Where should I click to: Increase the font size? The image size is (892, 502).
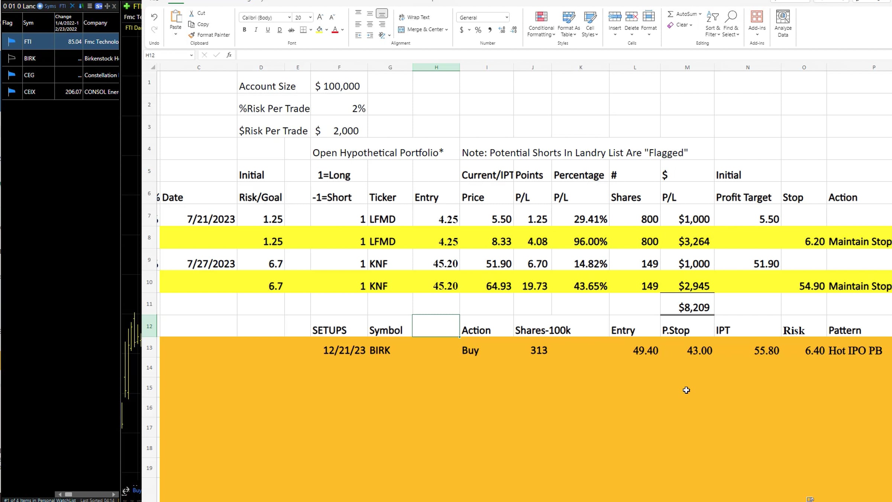tap(320, 17)
